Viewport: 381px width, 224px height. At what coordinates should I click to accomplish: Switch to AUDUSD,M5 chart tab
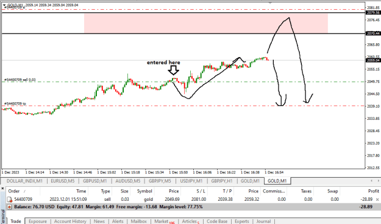[128, 181]
